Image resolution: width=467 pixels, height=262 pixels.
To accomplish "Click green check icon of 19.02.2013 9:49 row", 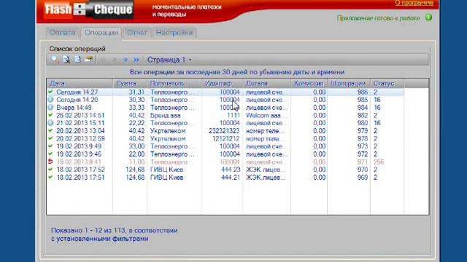I will point(50,146).
